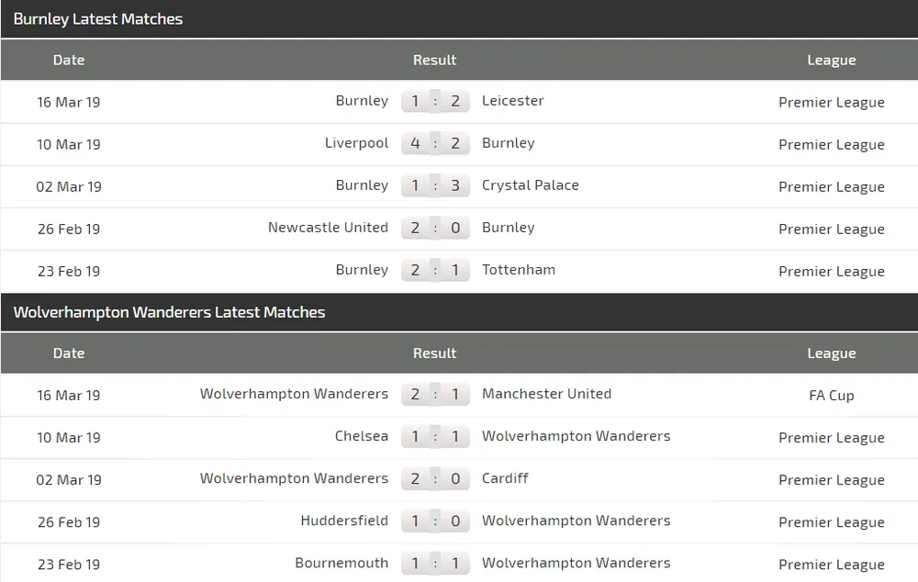Select Cardiff in the Wolverhampton matches
The height and width of the screenshot is (582, 918).
pyautogui.click(x=505, y=478)
